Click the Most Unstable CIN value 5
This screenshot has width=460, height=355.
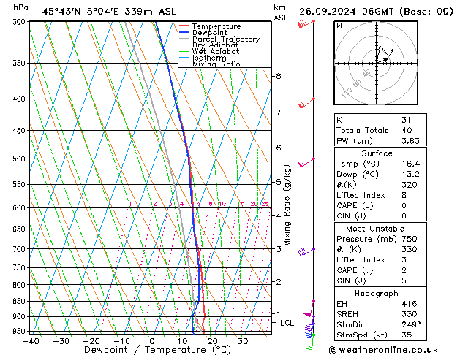[404, 280]
